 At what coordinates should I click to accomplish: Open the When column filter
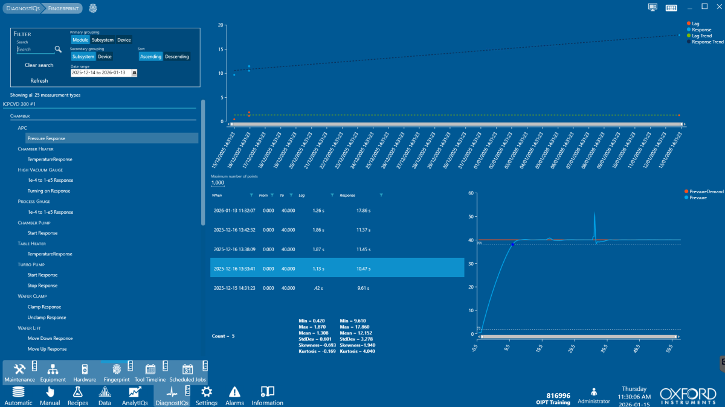(x=251, y=196)
